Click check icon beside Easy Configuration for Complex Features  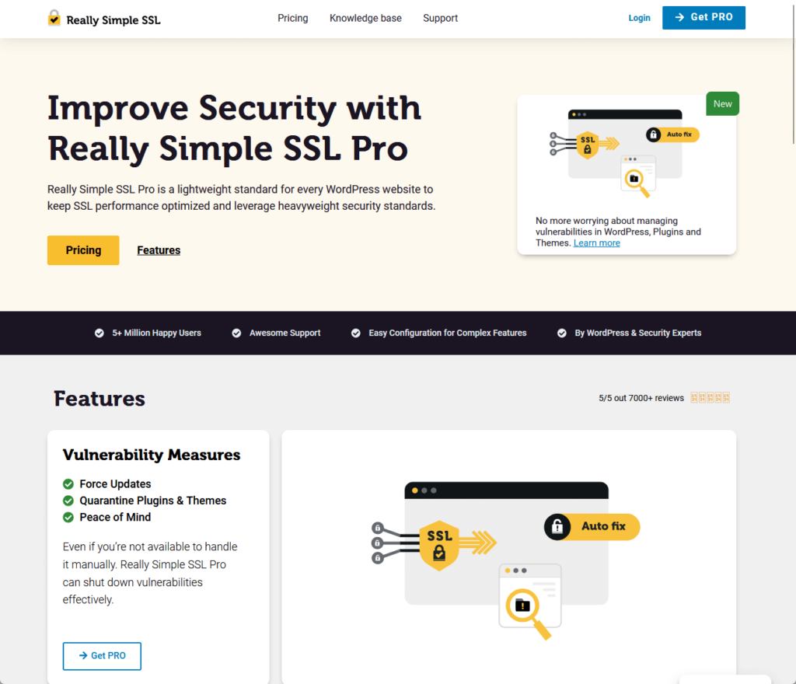coord(356,333)
